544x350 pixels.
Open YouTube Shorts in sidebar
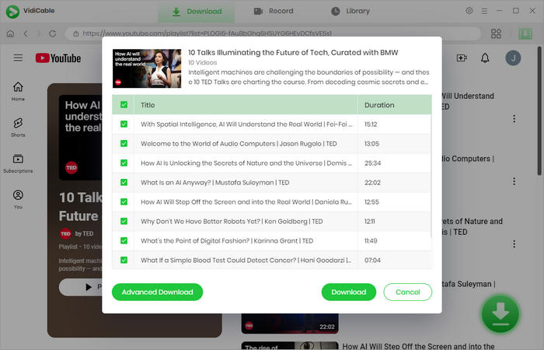click(18, 127)
